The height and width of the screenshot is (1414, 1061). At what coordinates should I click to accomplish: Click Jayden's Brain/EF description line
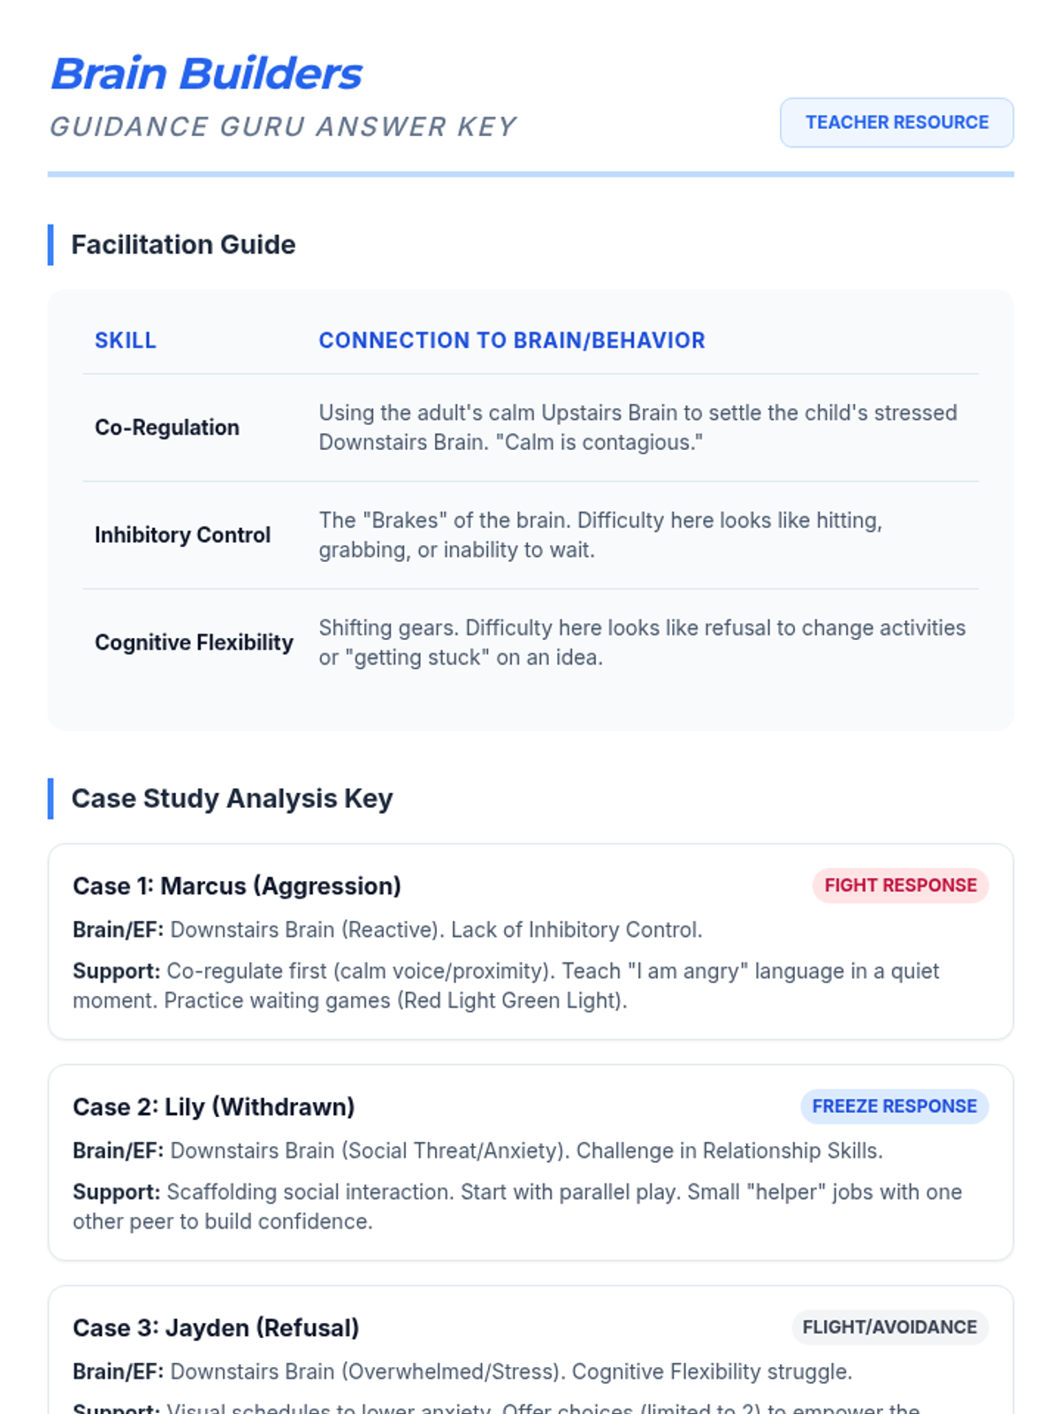462,1372
